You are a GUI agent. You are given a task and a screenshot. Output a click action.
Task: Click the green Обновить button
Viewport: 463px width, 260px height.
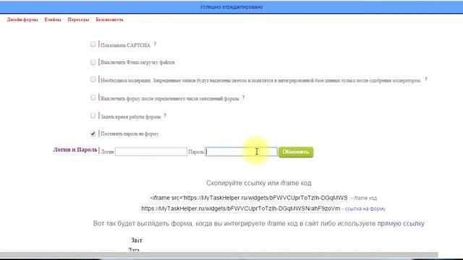(x=296, y=152)
